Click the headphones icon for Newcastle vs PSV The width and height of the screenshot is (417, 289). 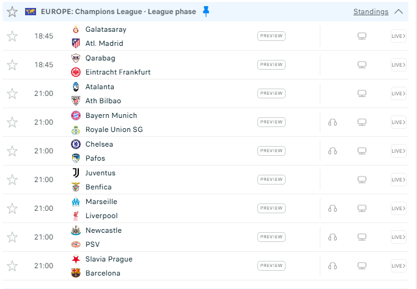pyautogui.click(x=333, y=237)
